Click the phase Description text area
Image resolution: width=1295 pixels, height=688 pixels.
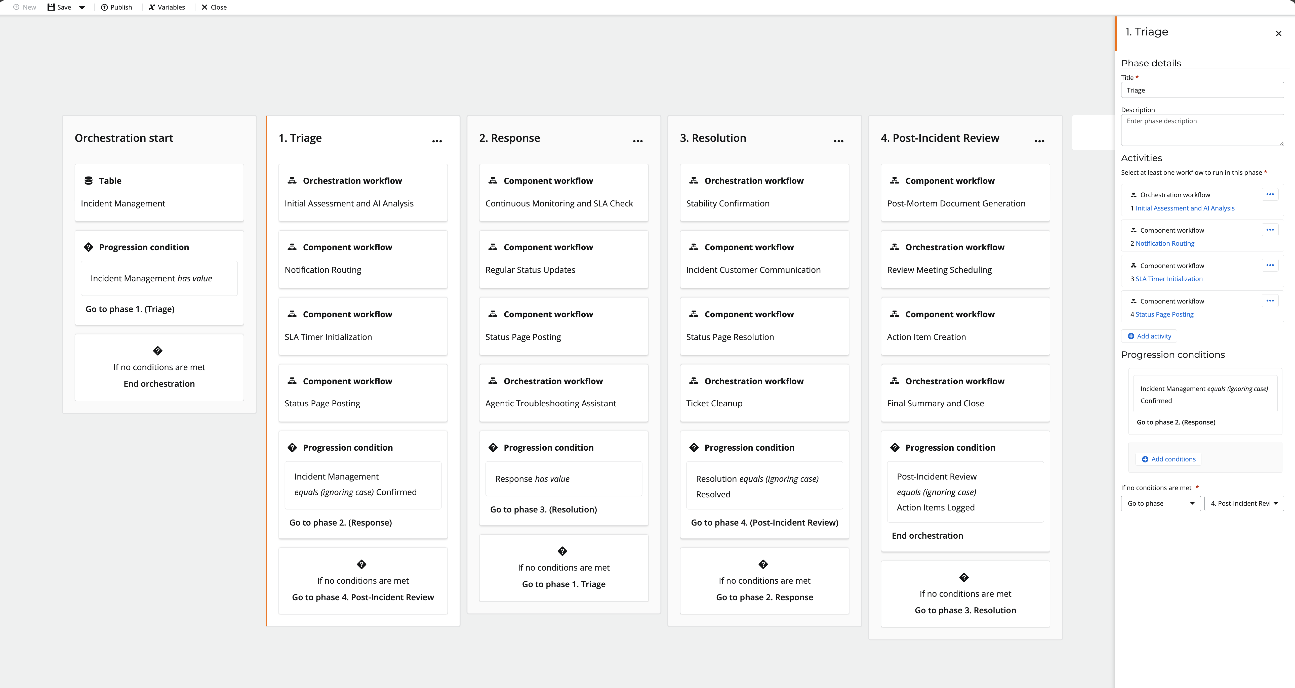pos(1202,130)
